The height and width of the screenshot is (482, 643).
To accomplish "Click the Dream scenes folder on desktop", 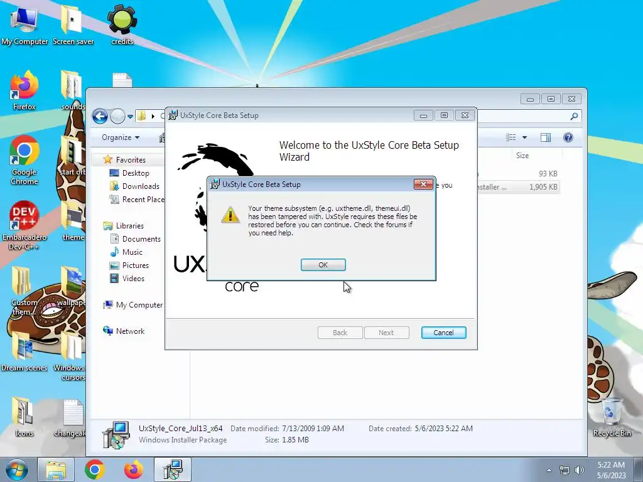I will point(24,351).
